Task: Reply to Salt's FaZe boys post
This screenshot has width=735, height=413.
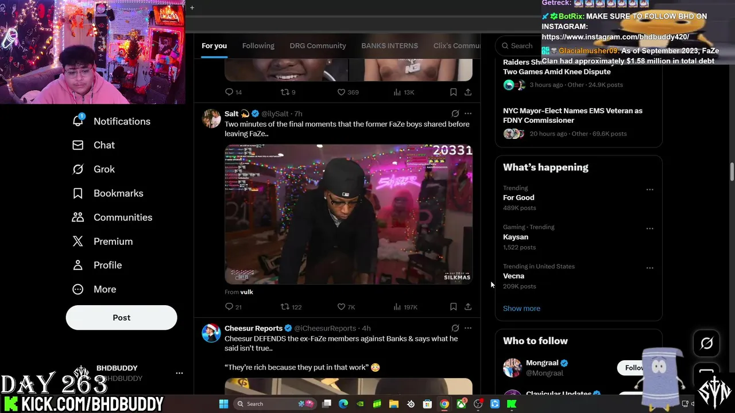Action: tap(233, 307)
